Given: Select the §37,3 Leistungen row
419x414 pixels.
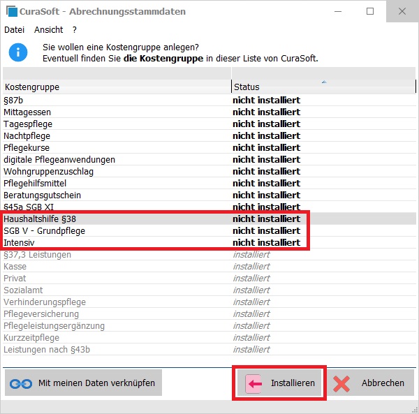Looking at the screenshot, I should (x=209, y=255).
